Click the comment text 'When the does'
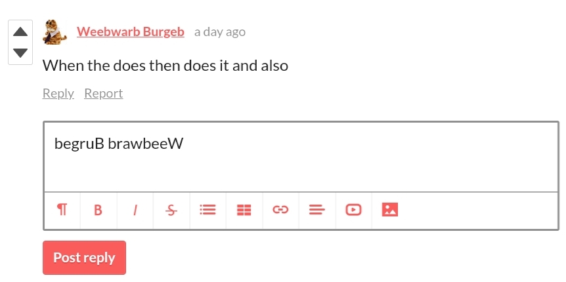 [x=96, y=66]
